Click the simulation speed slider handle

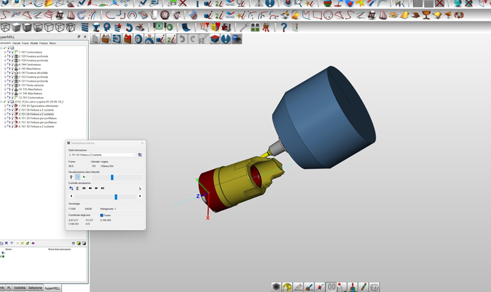click(112, 178)
